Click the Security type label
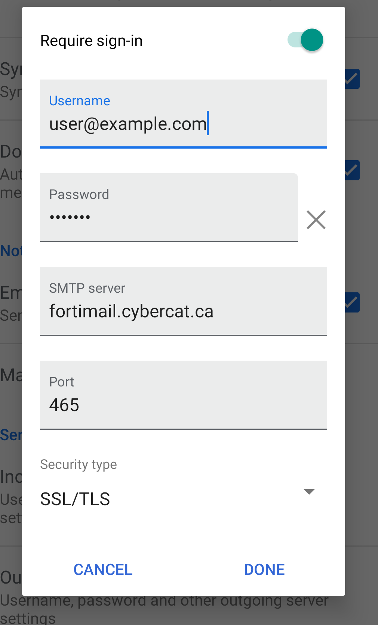The width and height of the screenshot is (378, 625). [79, 464]
